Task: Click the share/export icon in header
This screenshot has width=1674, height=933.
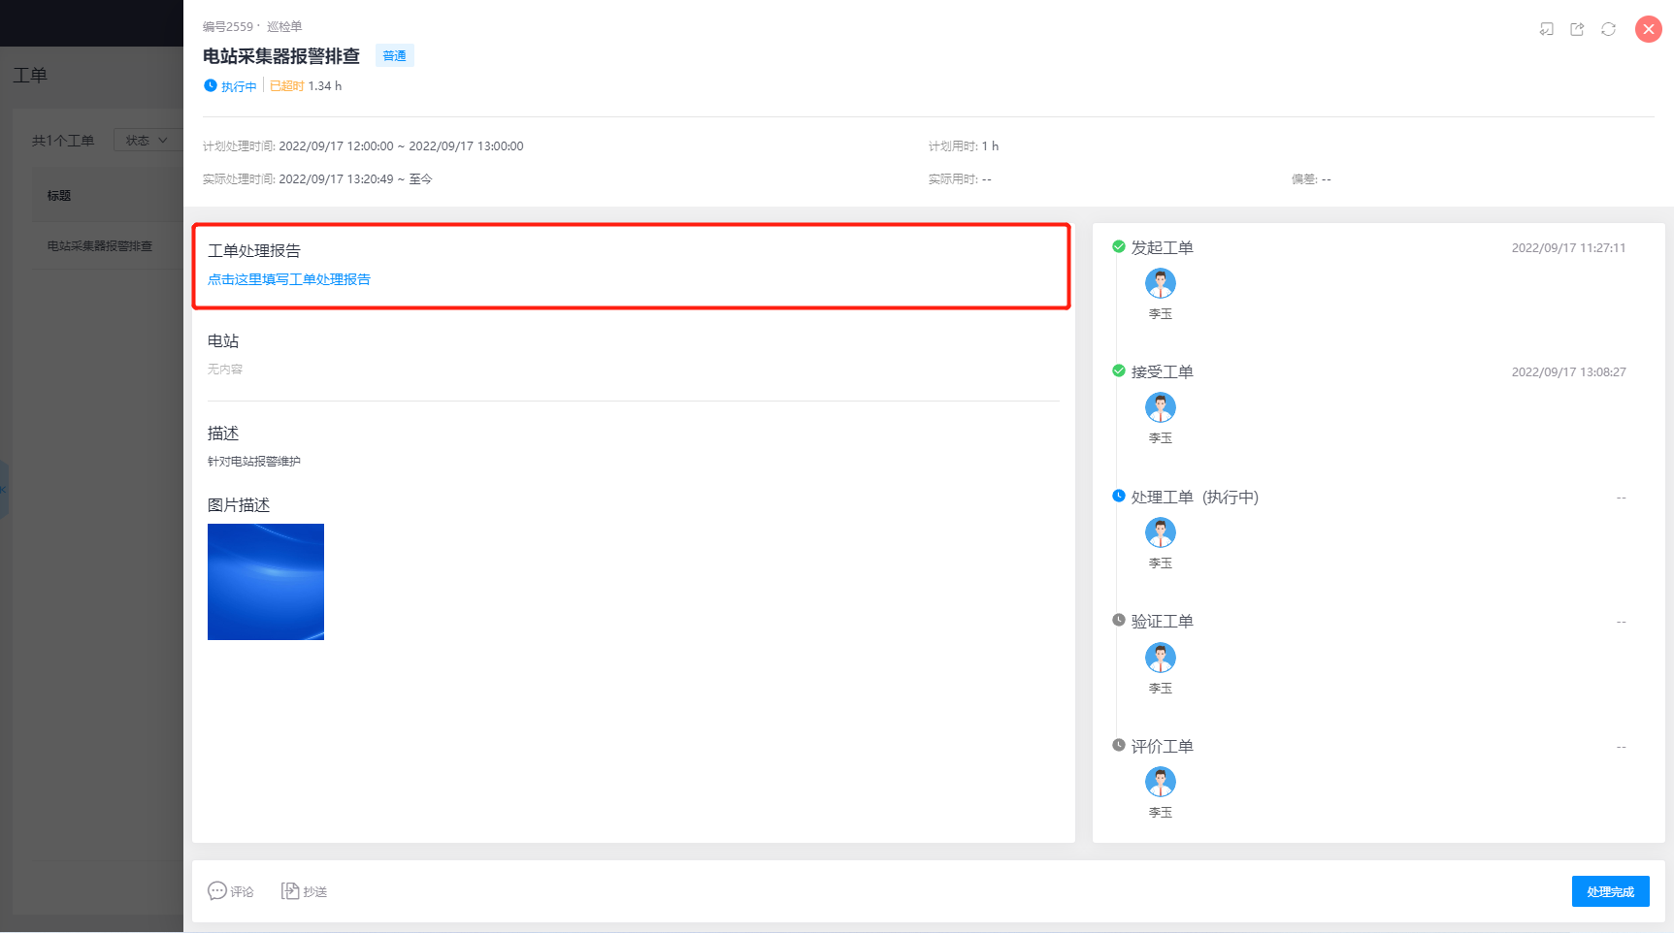Action: pos(1577,29)
